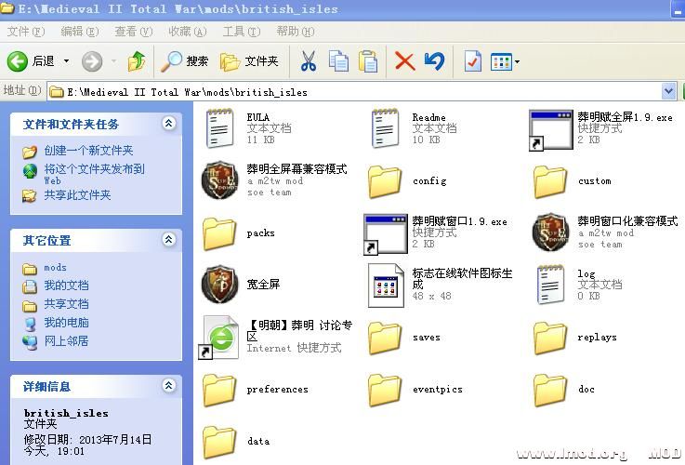Collapse the 其它位置 panel

(168, 240)
